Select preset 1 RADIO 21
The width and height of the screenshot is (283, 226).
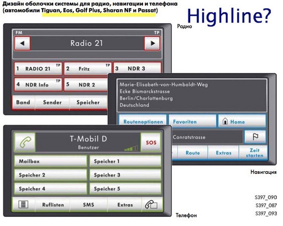coord(38,69)
